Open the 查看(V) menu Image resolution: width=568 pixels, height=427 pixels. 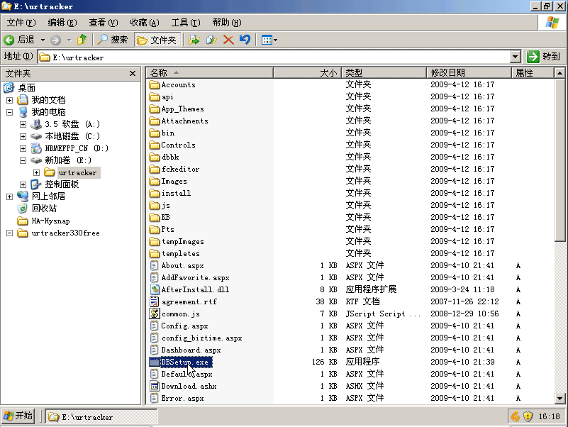point(104,23)
